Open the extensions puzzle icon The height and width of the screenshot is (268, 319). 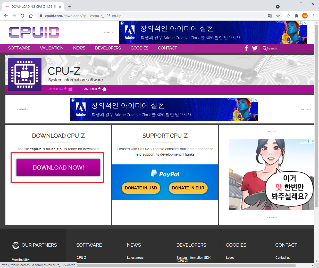pyautogui.click(x=297, y=16)
